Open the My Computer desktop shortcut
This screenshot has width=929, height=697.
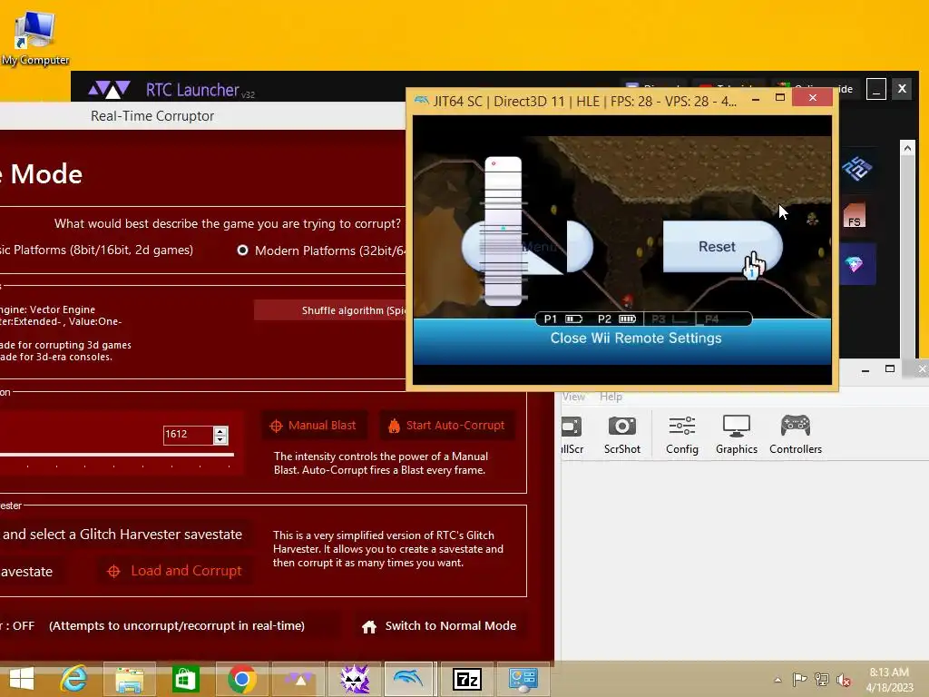tap(35, 36)
